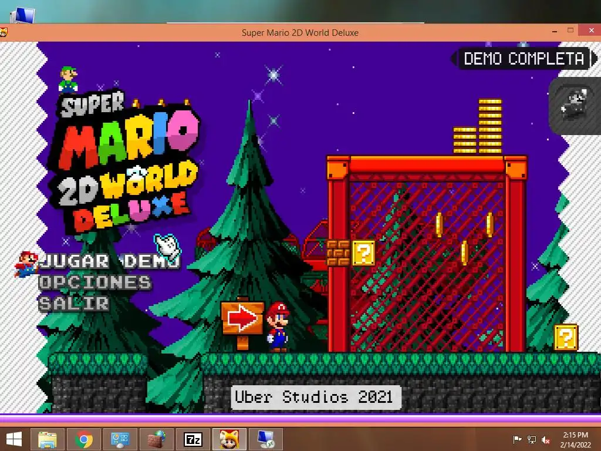Open File Explorer from taskbar
Image resolution: width=601 pixels, height=451 pixels.
click(x=48, y=439)
